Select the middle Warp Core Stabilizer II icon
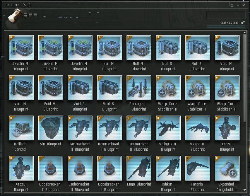Image resolution: width=250 pixels, height=196 pixels. pyautogui.click(x=198, y=88)
